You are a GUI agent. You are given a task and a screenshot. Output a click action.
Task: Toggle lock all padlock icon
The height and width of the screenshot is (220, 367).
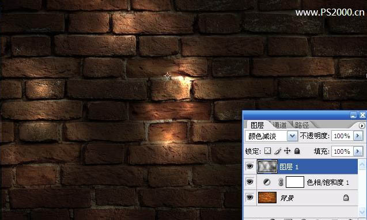(297, 151)
